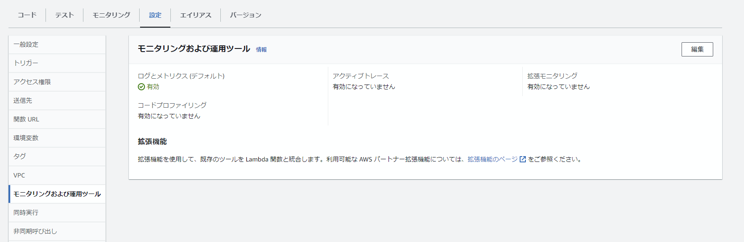Select モニタリングおよび運用ツール sidebar item
The height and width of the screenshot is (242, 744).
pyautogui.click(x=57, y=194)
